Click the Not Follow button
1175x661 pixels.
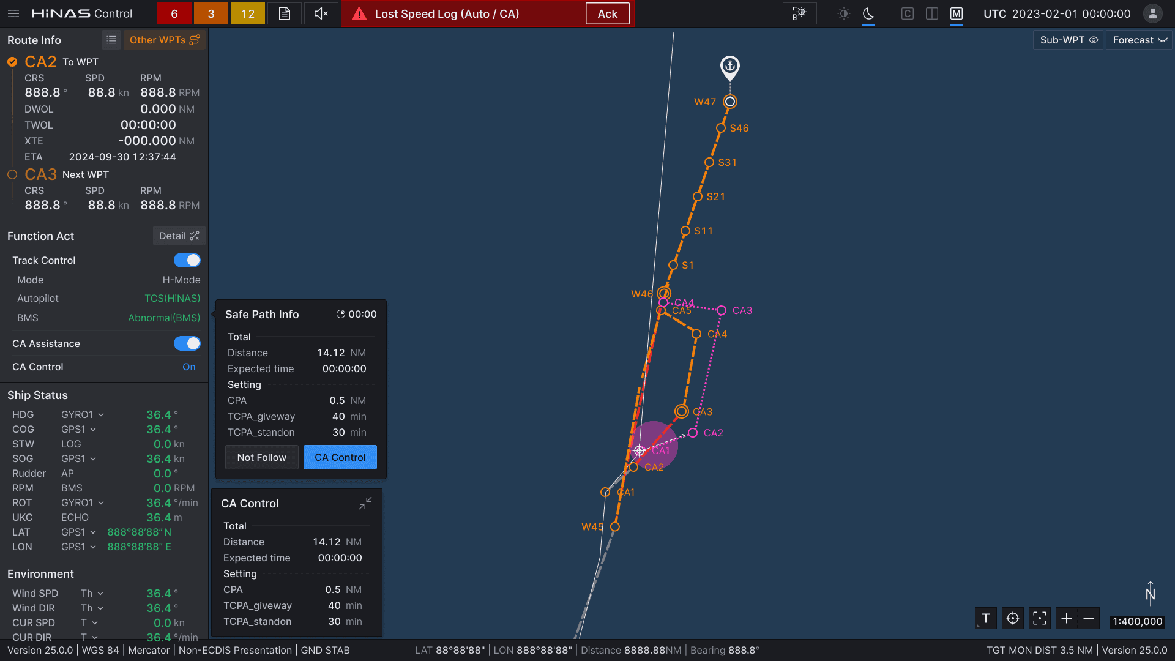(x=261, y=457)
